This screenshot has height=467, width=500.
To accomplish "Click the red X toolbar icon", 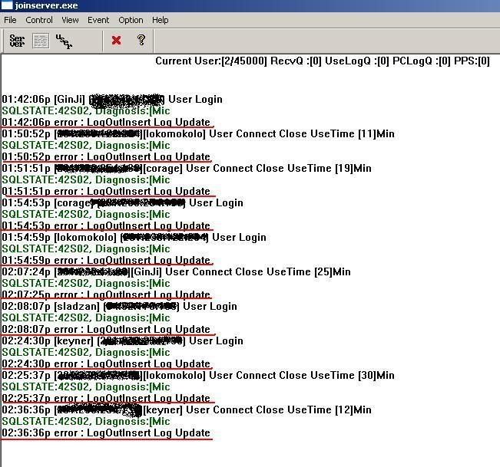I will click(x=117, y=41).
